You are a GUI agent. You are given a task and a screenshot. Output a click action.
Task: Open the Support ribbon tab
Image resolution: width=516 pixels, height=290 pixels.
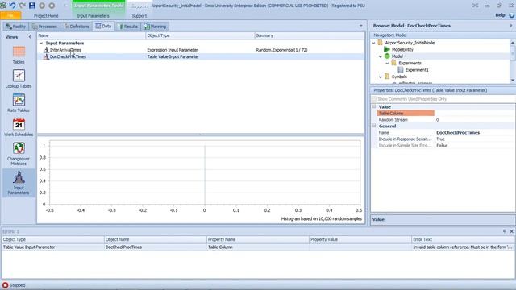(x=139, y=16)
